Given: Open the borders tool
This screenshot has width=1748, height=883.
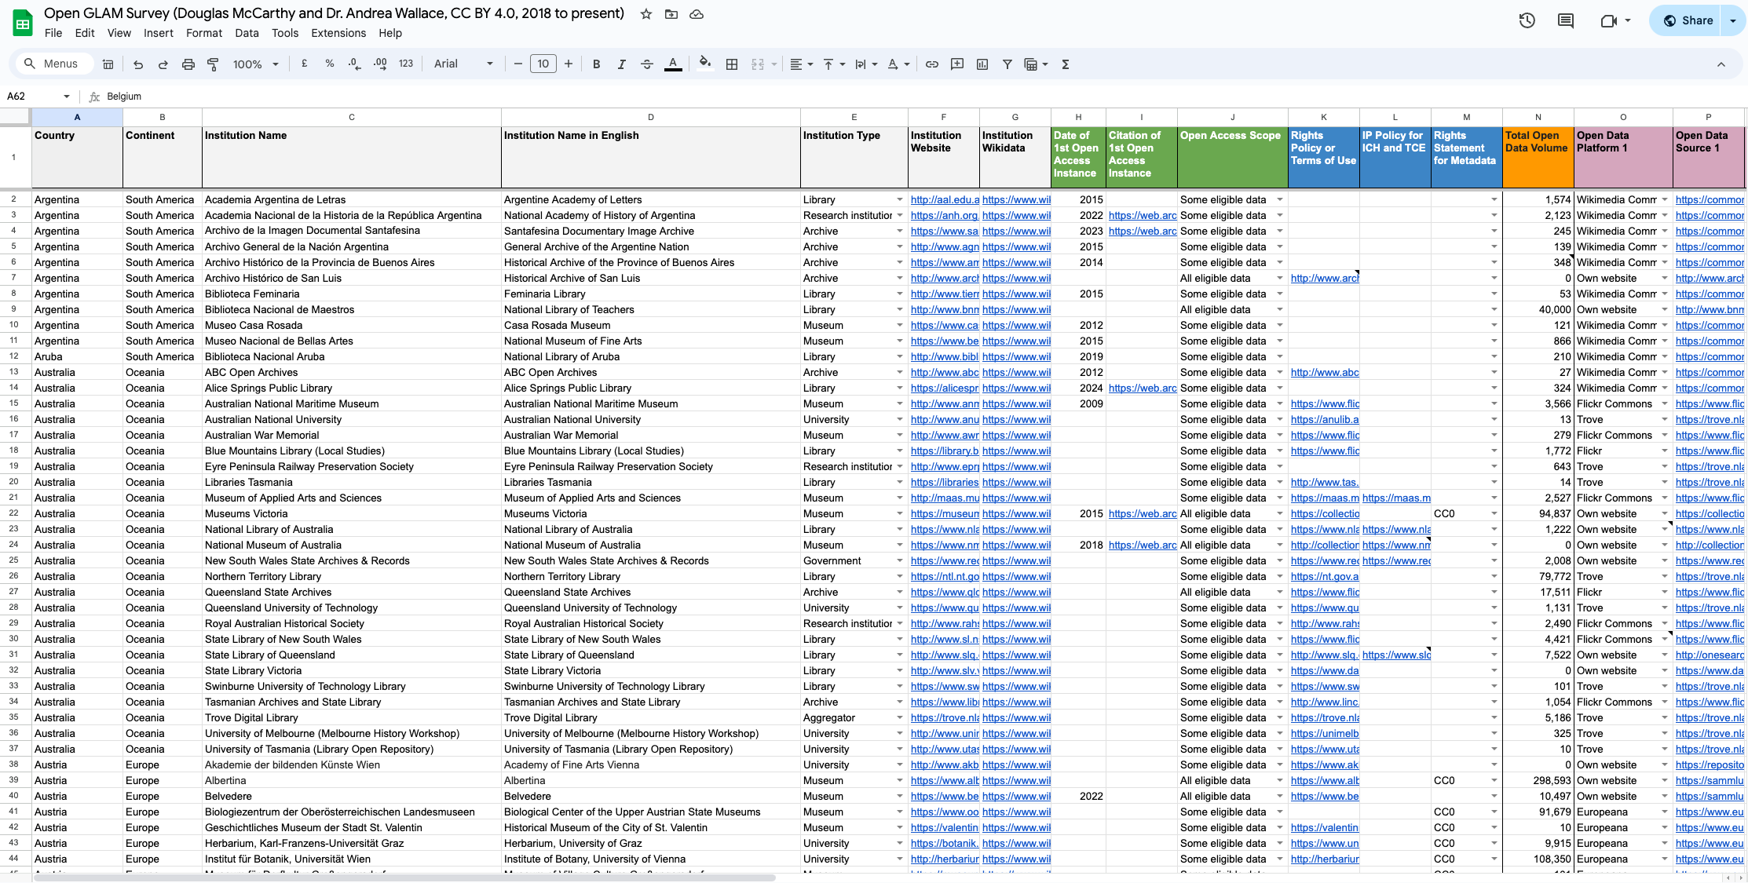Looking at the screenshot, I should 732,64.
